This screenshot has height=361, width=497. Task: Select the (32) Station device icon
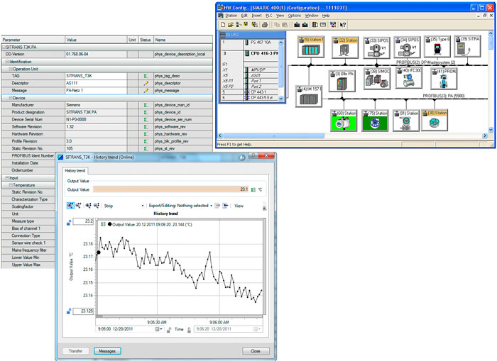345,48
